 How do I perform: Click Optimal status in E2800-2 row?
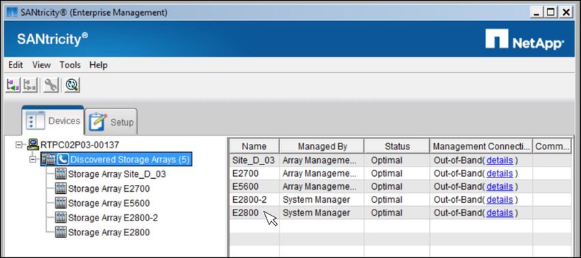coord(397,199)
